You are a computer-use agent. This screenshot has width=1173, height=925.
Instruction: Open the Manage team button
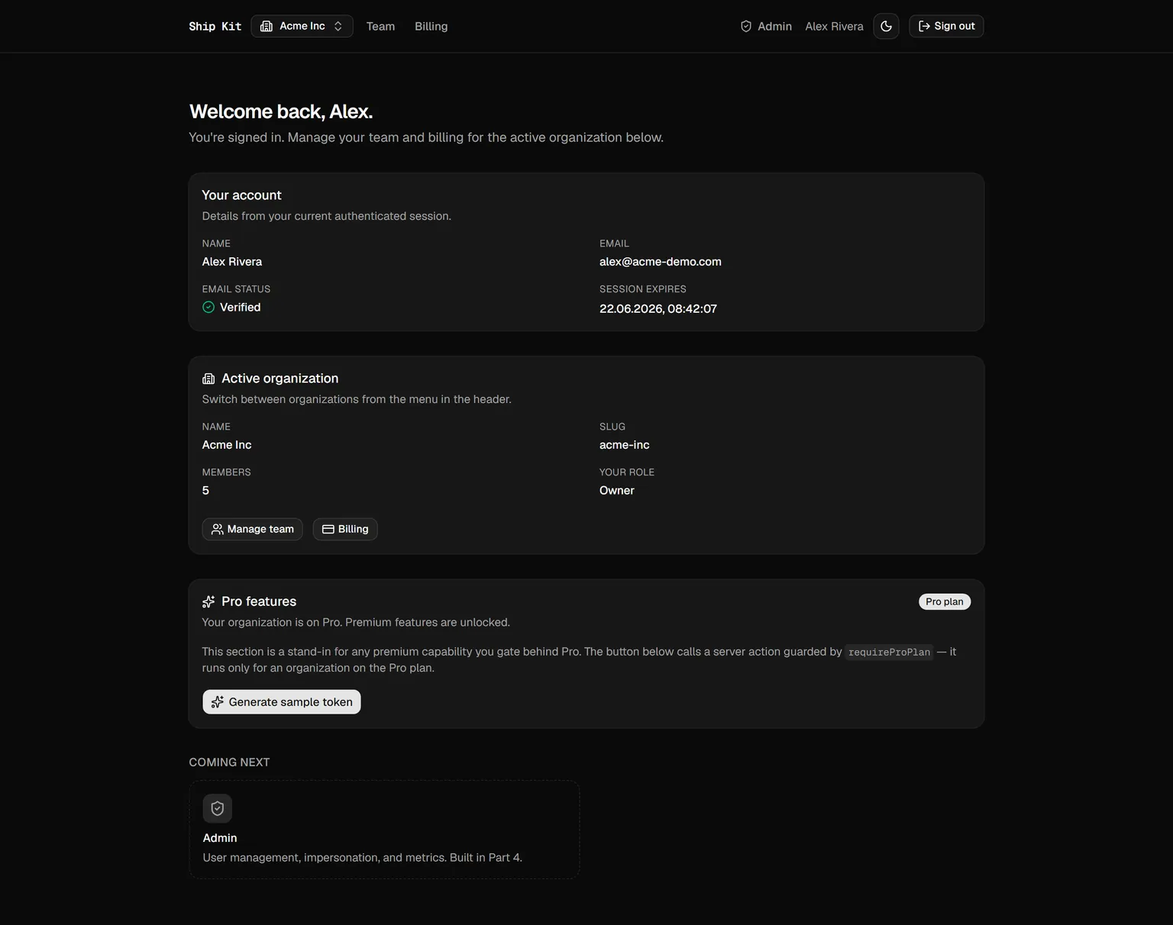(252, 529)
